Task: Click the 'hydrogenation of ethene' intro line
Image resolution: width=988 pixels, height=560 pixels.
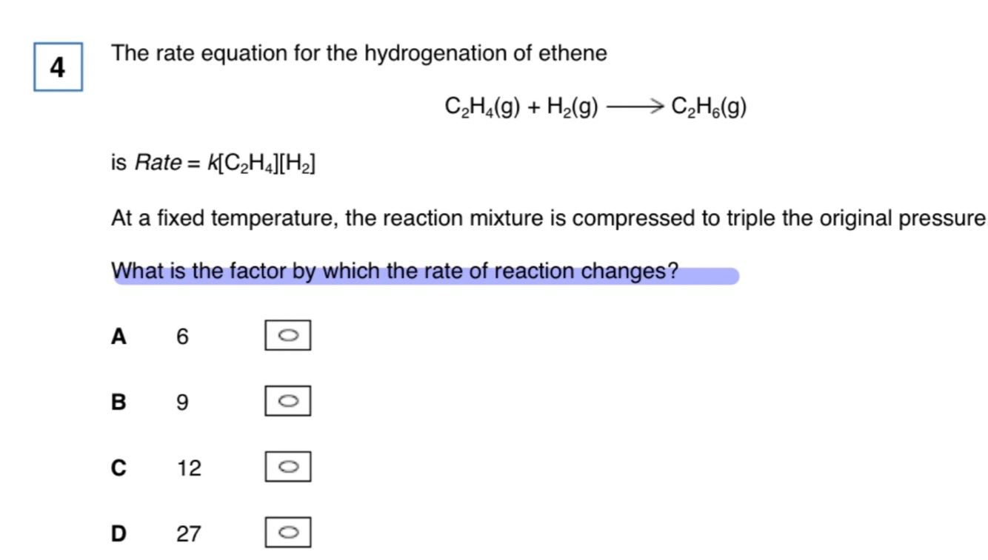Action: click(359, 54)
